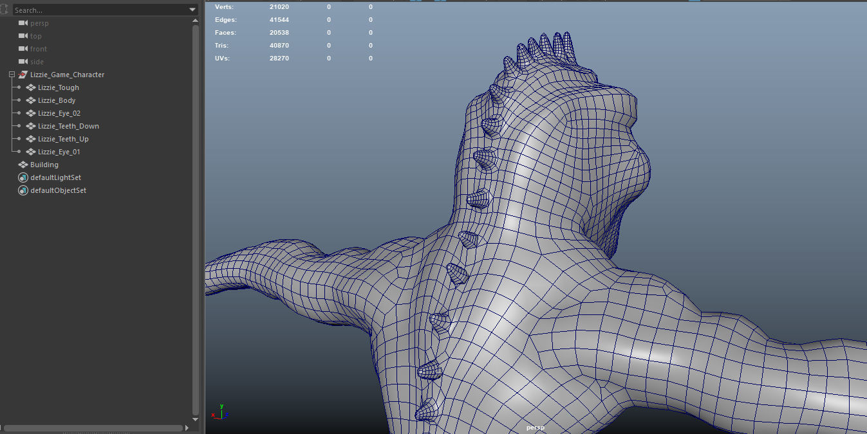This screenshot has height=434, width=867.
Task: Click the icon left of the search field
Action: (x=5, y=10)
